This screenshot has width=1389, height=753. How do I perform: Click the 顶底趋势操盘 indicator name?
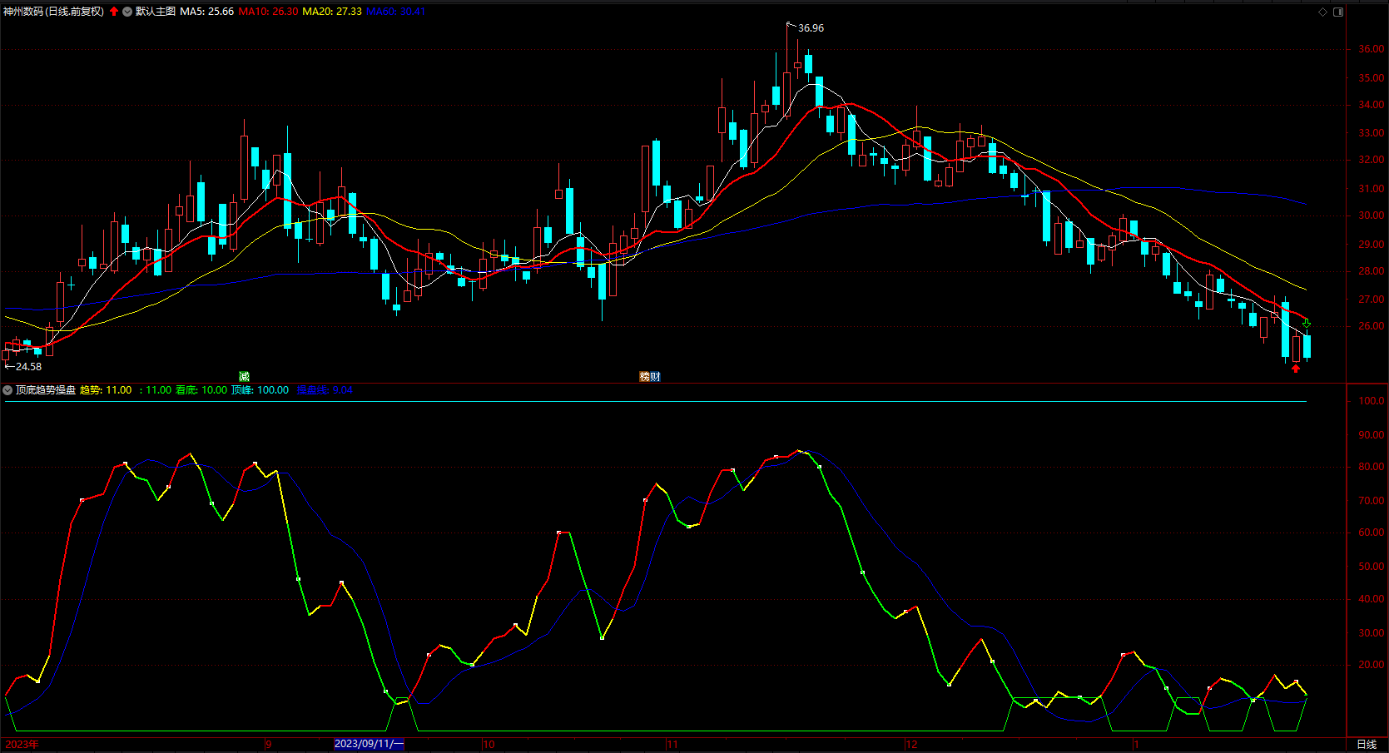point(46,390)
